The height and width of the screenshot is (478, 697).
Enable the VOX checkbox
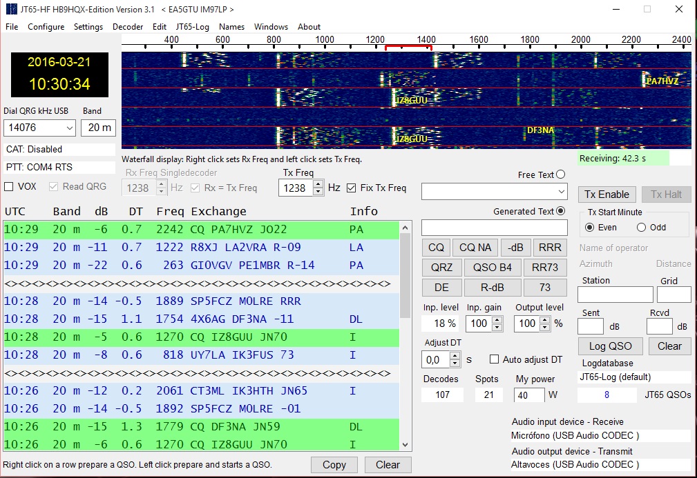click(9, 187)
